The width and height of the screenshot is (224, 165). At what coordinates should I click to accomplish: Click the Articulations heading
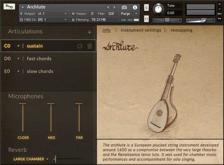pos(25,31)
